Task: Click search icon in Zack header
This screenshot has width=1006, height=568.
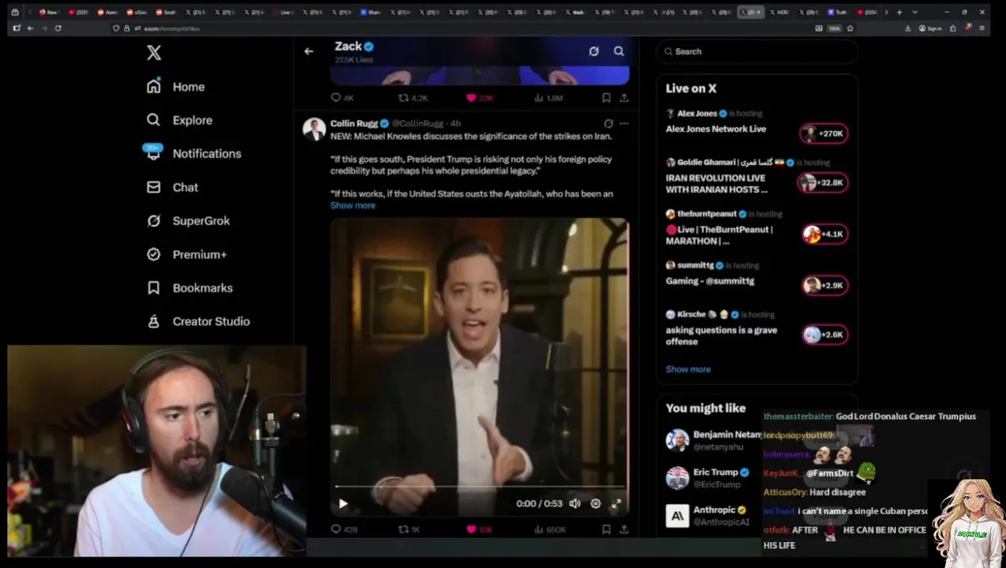Action: (619, 51)
